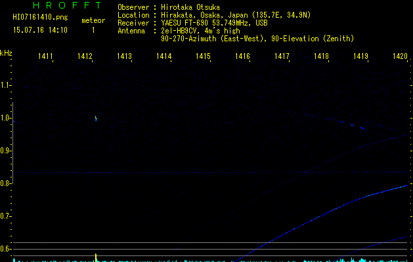Screen dimensions: 413x262
Task: Click the date stamp 15.07.16 14:10
Action: click(40, 30)
